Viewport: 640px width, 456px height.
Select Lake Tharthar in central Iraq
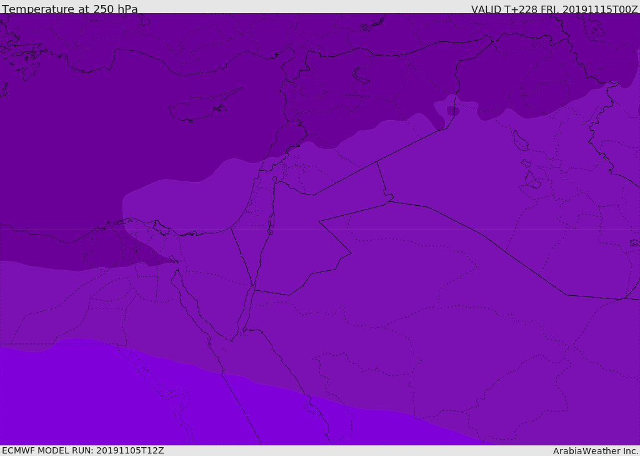(x=520, y=141)
